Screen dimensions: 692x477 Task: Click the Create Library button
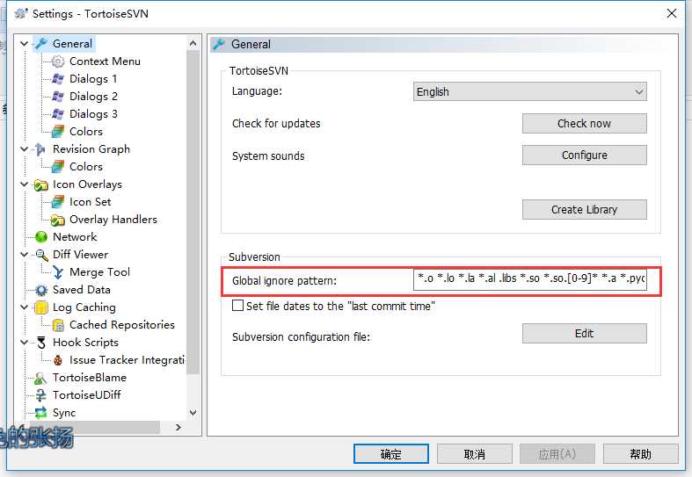(585, 209)
